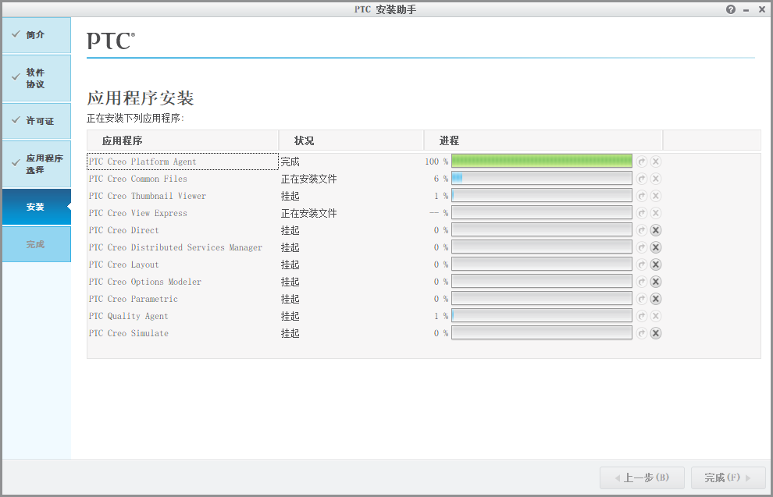
Task: Cancel Distributed Services Manager installation
Action: click(655, 247)
